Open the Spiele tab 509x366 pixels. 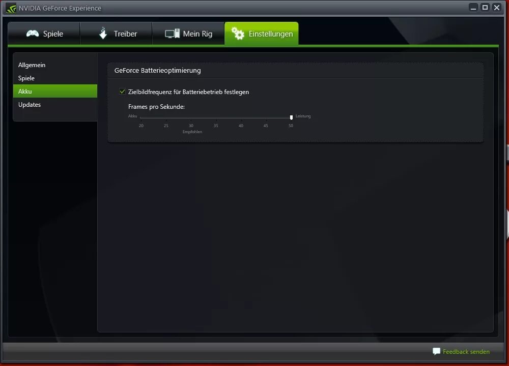(x=44, y=34)
